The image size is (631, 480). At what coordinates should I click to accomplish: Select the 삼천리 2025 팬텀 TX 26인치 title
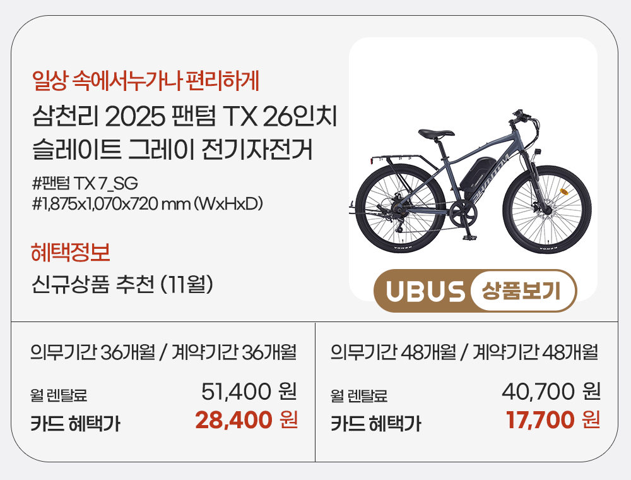[186, 117]
